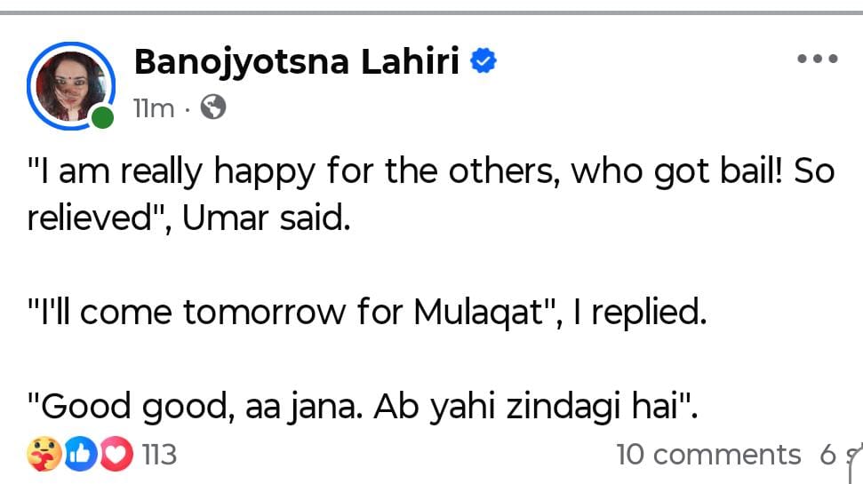This screenshot has height=484, width=863.
Task: Click the "Good good, aa jana" line
Action: [364, 407]
